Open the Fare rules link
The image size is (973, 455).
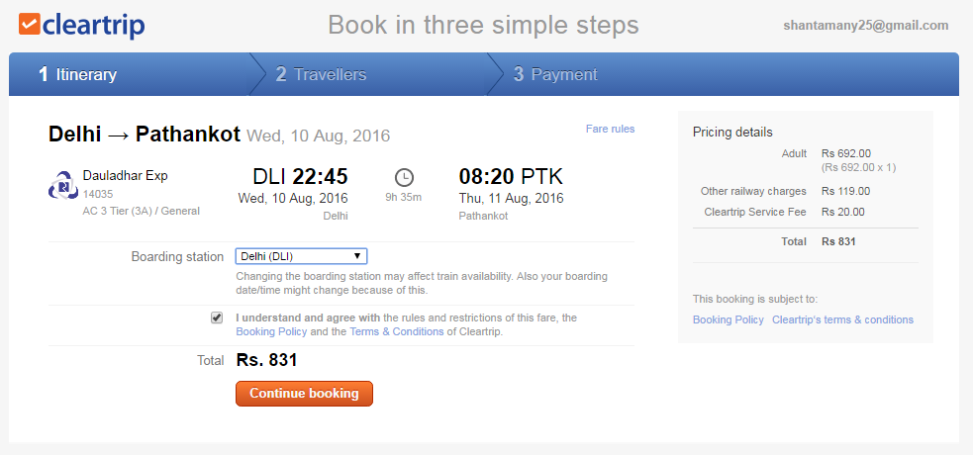610,129
